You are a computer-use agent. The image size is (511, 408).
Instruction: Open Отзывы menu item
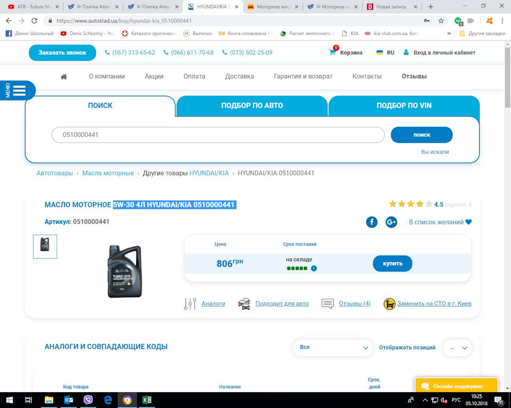[414, 76]
